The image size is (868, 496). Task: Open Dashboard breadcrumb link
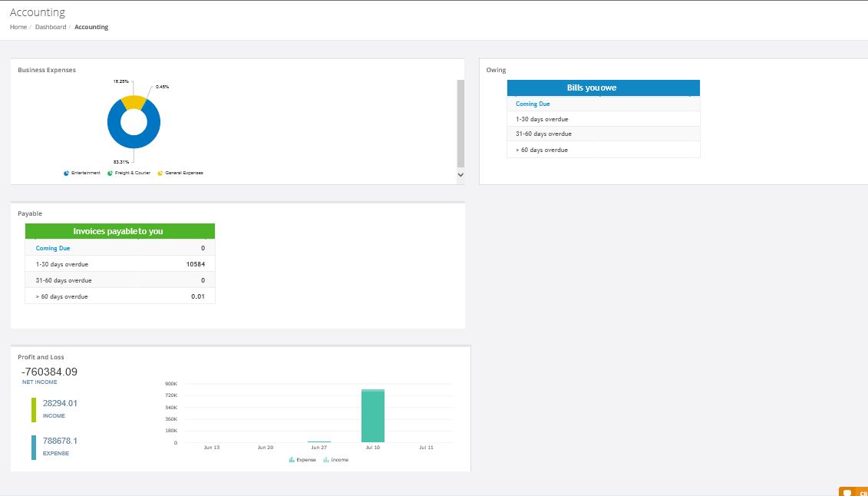[51, 27]
